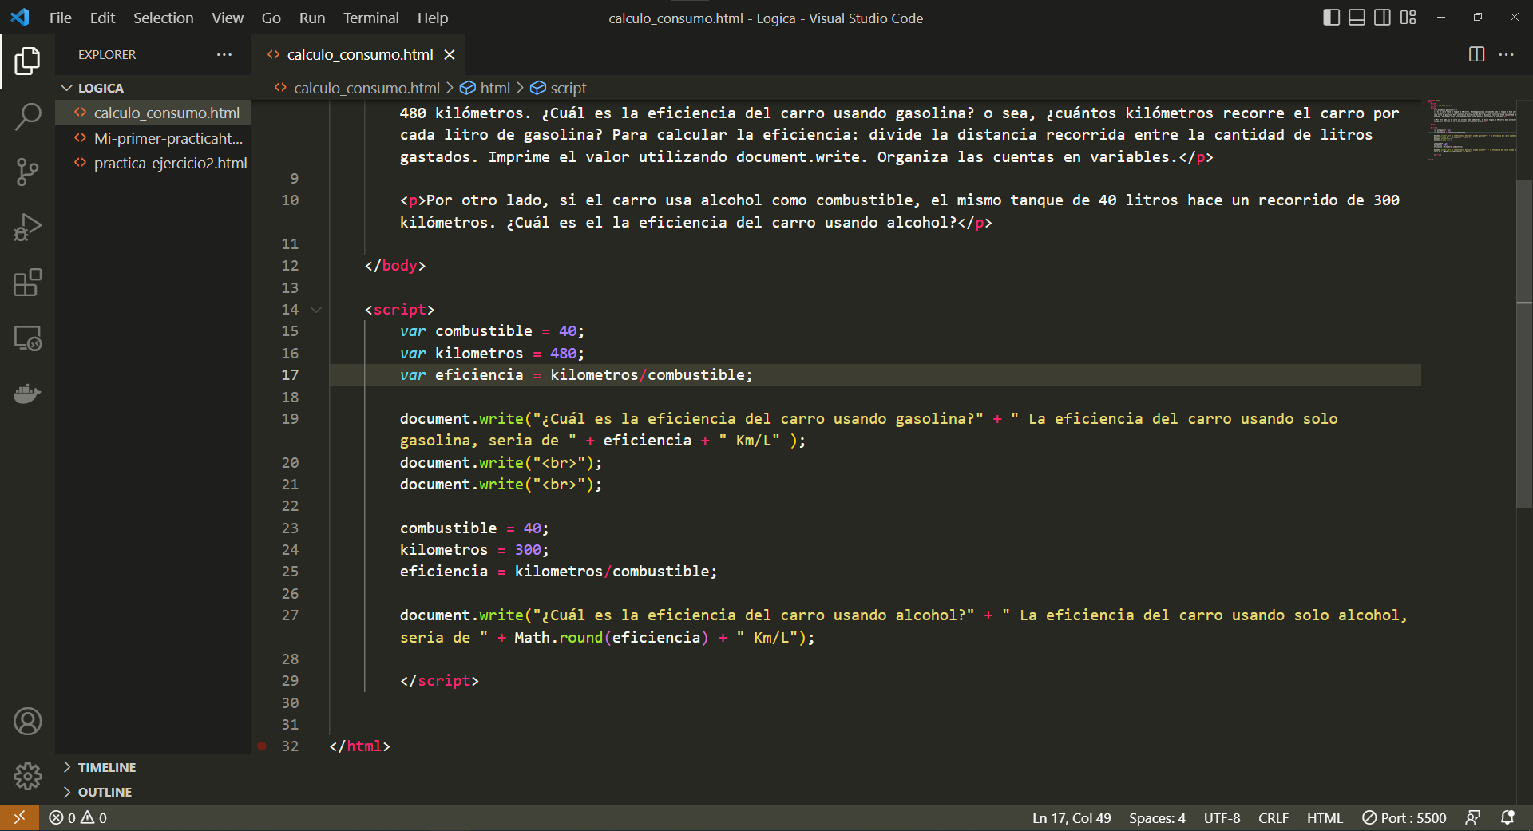Split the editor to the right

[x=1476, y=54]
